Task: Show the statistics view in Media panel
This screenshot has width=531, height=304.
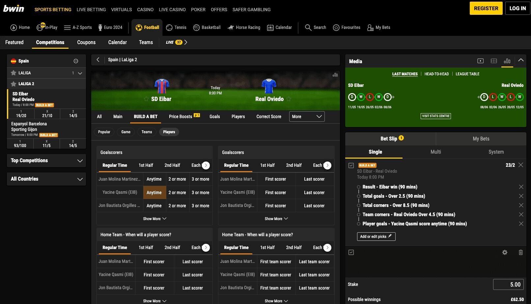Action: coord(507,61)
